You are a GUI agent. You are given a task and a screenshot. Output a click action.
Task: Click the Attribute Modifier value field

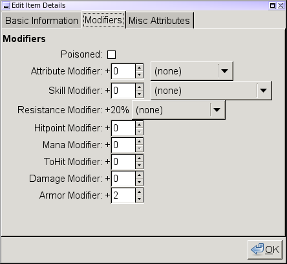[123, 71]
